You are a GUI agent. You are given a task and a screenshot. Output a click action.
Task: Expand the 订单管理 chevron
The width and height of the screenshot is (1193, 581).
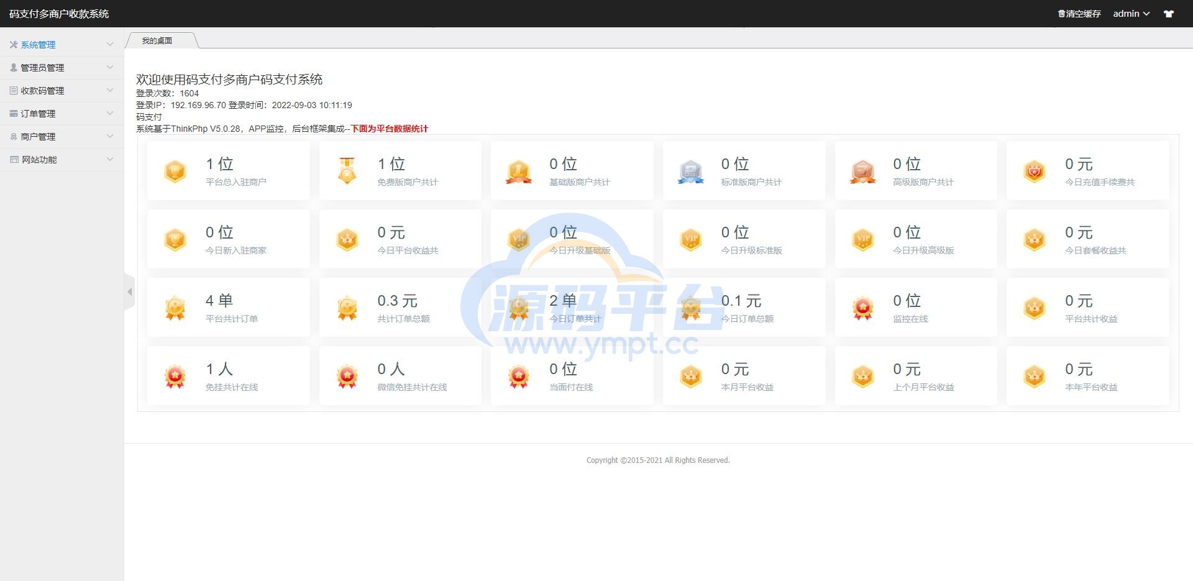coord(110,113)
